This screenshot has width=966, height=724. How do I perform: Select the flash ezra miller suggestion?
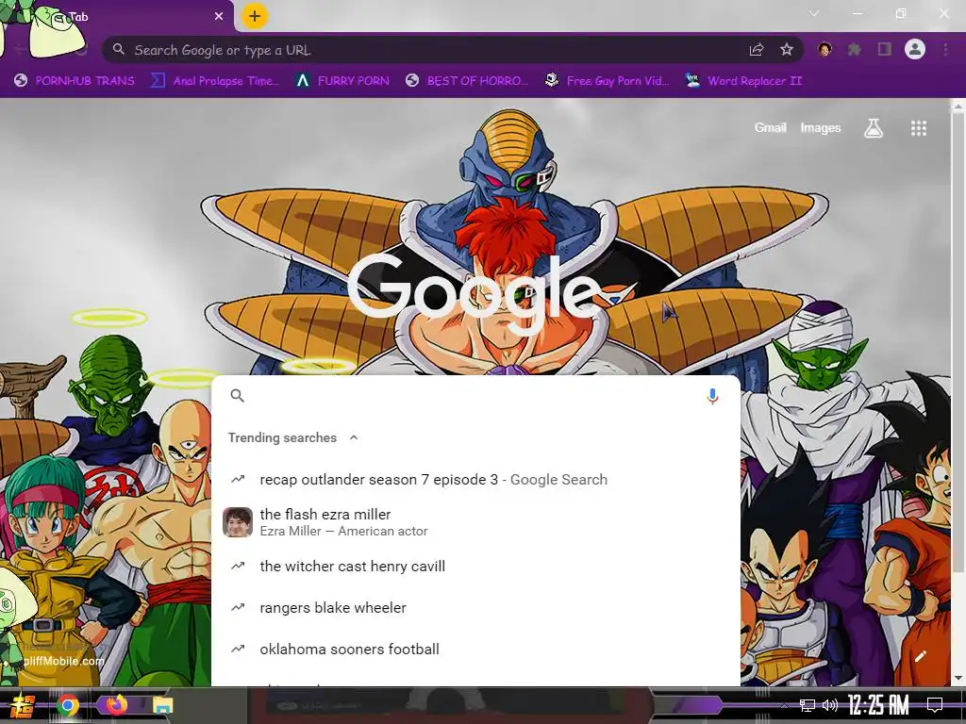coord(475,522)
